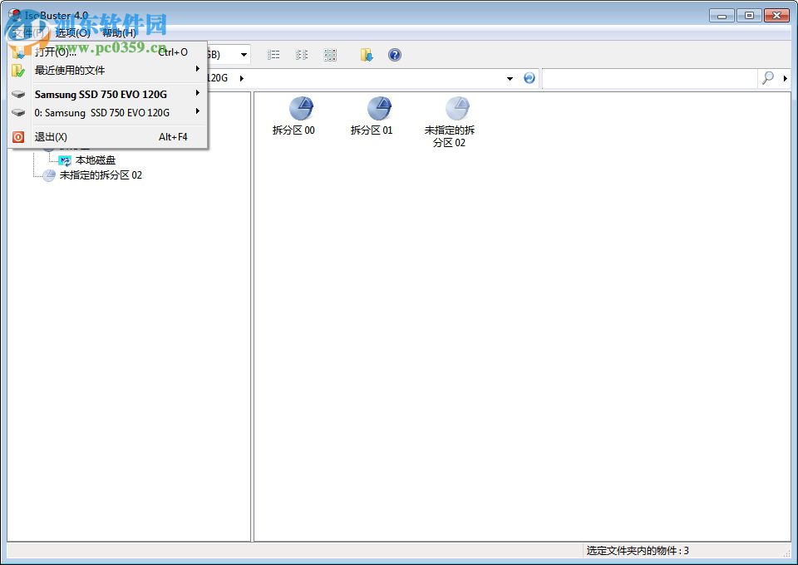Click 退出(X) in the File menu
The height and width of the screenshot is (565, 798).
pos(52,136)
